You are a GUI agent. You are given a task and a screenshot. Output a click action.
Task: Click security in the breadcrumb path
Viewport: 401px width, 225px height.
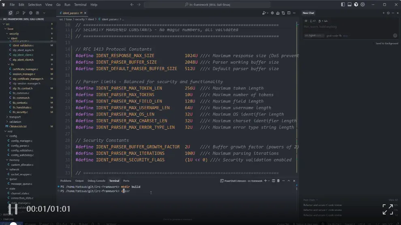(x=80, y=19)
